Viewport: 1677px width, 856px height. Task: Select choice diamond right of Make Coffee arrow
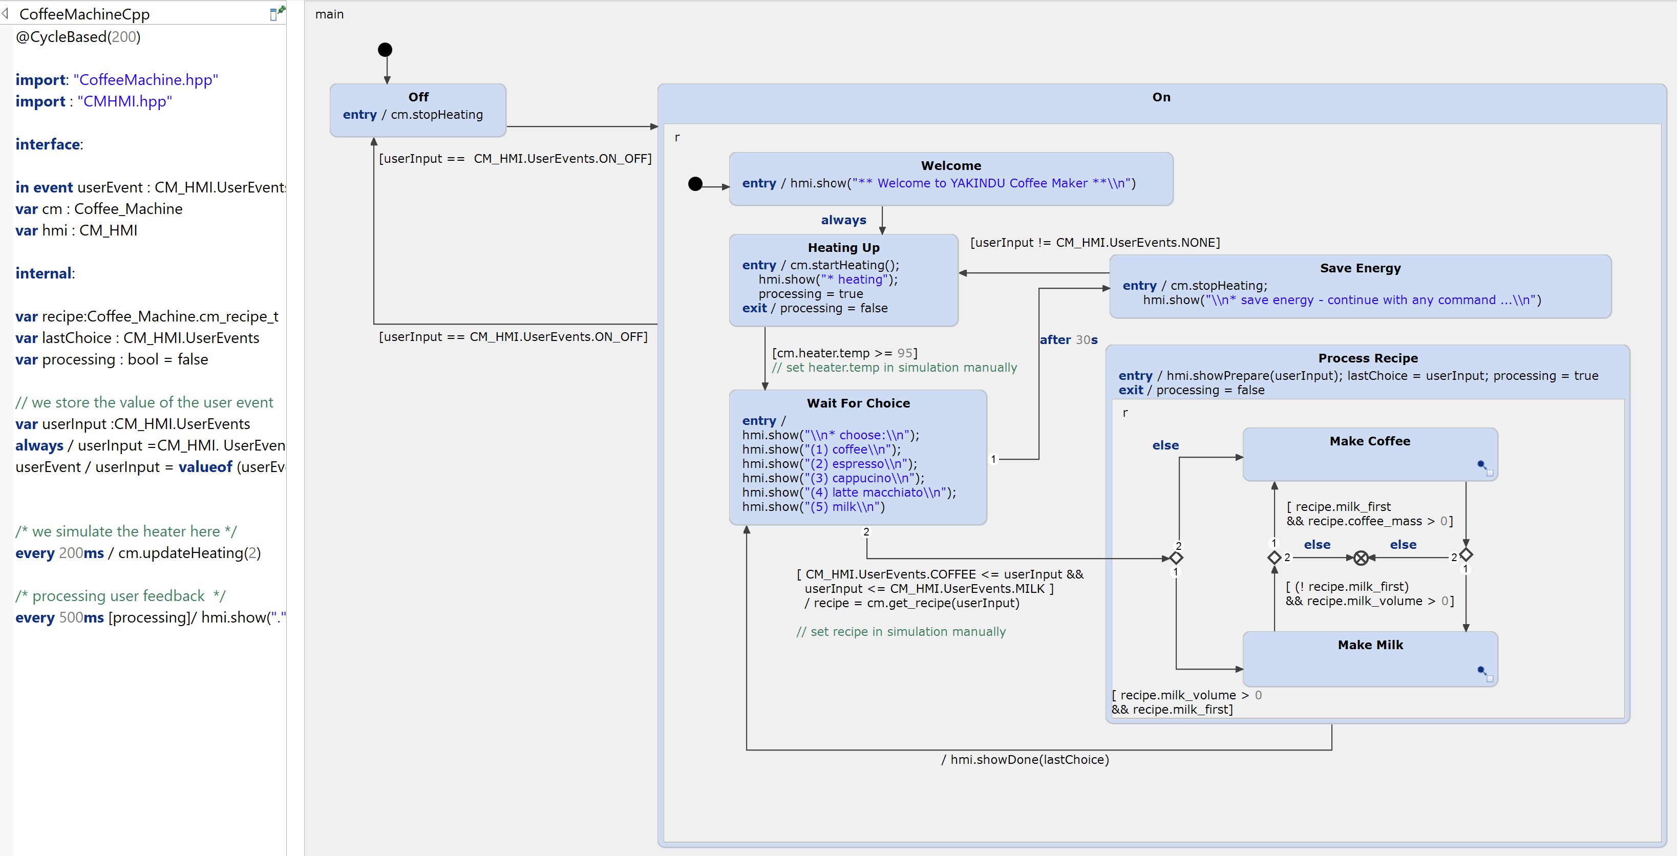pyautogui.click(x=1466, y=555)
